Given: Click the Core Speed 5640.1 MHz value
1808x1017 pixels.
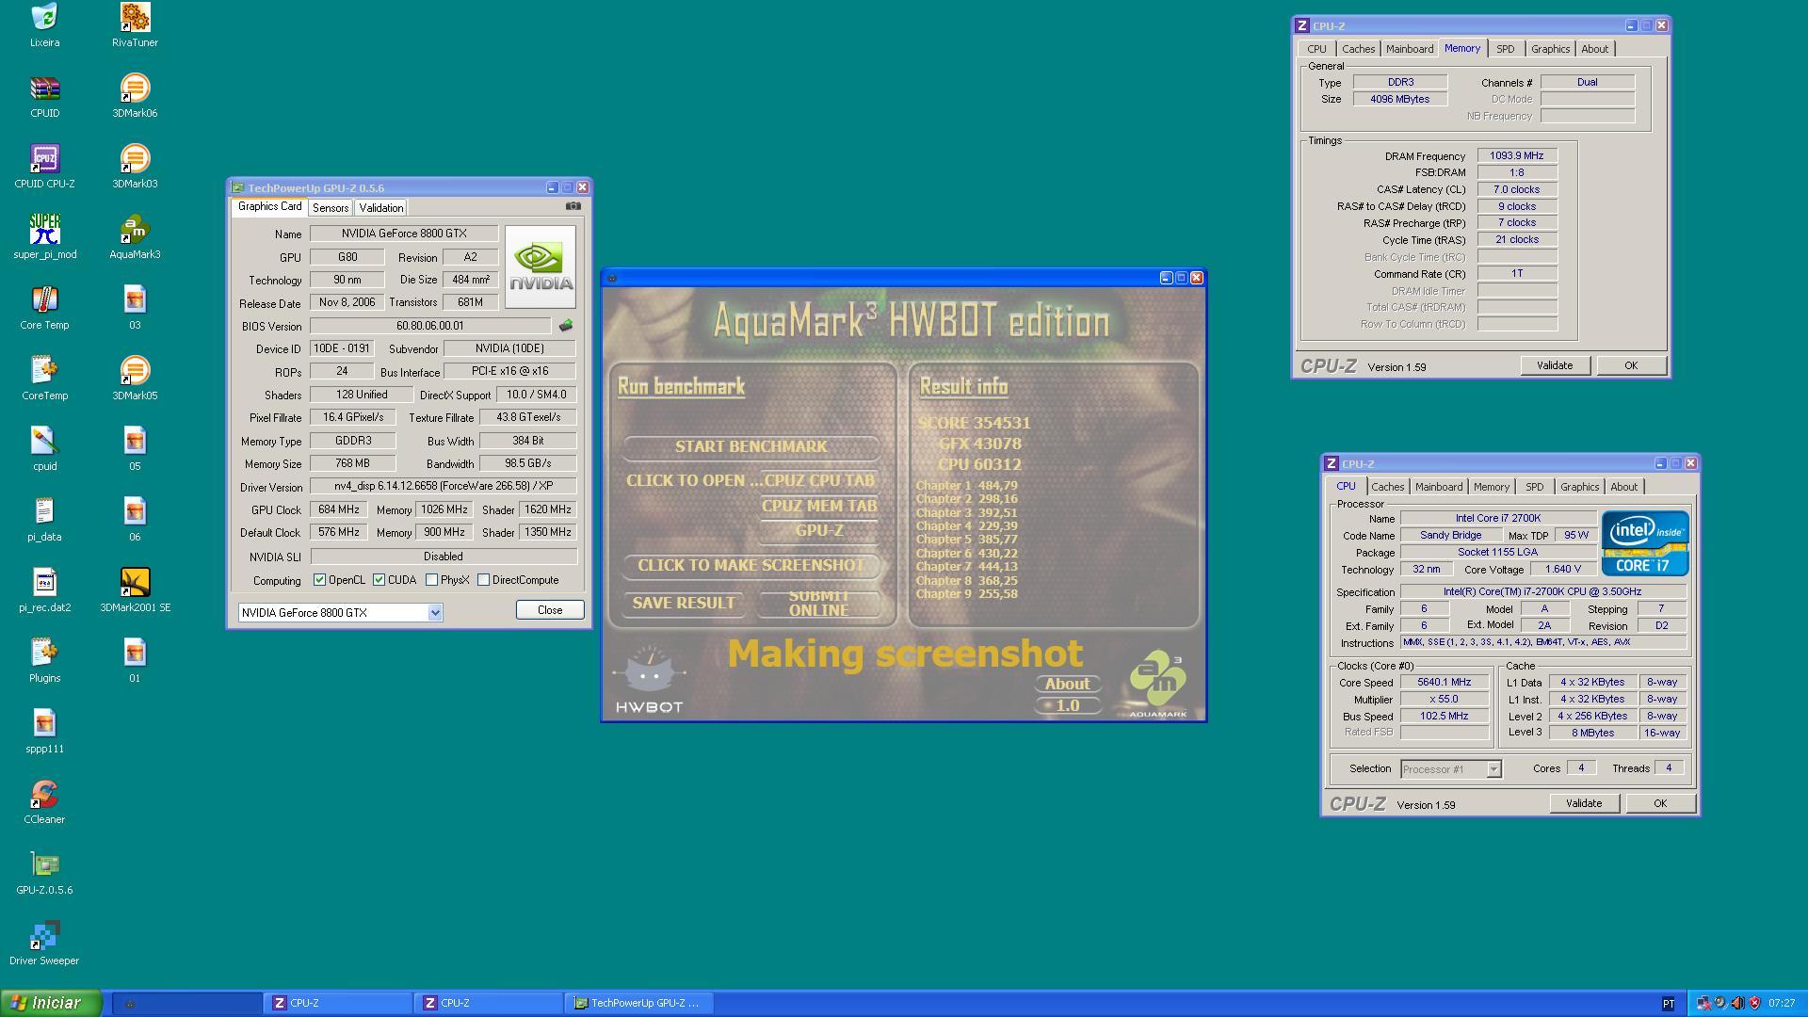Looking at the screenshot, I should pos(1444,682).
